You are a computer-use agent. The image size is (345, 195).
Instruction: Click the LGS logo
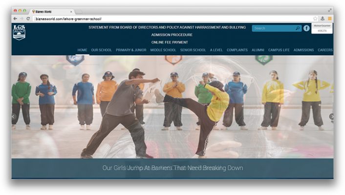click(19, 32)
